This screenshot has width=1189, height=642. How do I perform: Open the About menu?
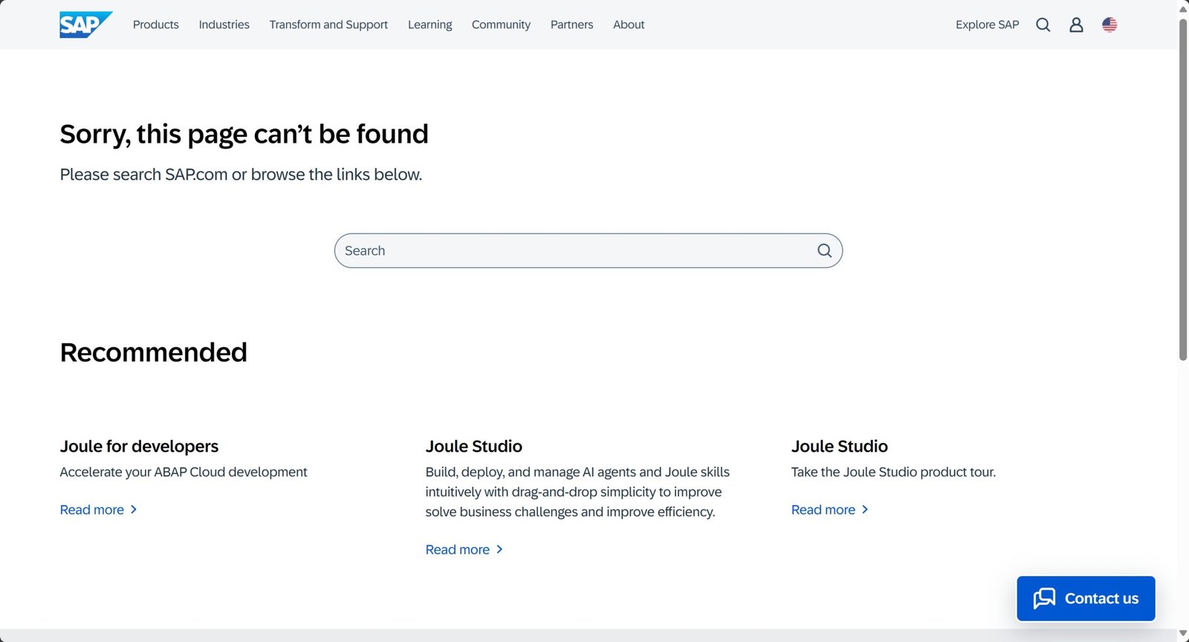629,25
